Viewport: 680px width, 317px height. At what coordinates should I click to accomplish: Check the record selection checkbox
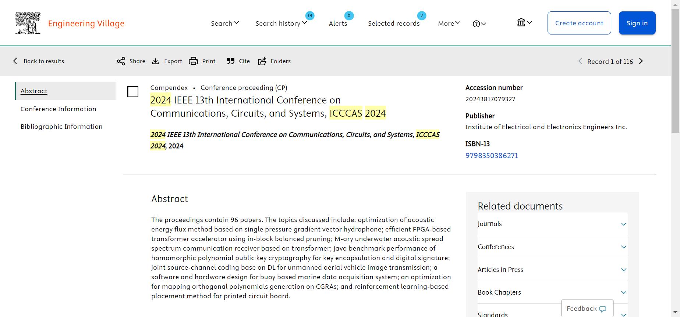pos(133,92)
